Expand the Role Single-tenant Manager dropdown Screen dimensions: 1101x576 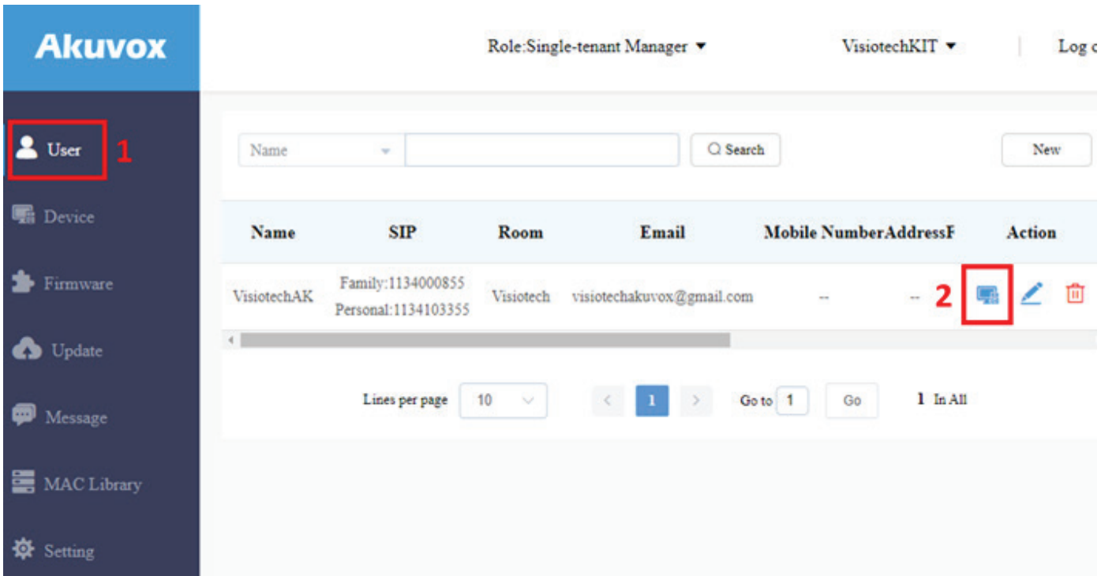point(597,47)
